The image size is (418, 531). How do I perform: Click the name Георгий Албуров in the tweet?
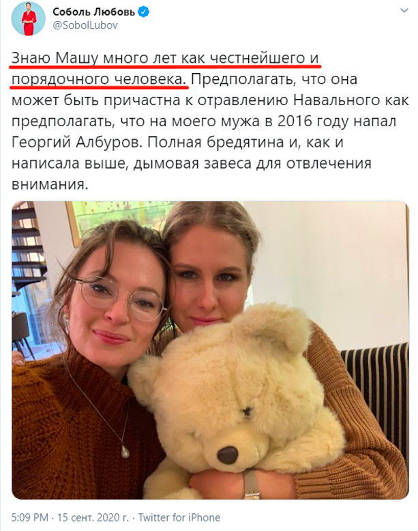[75, 142]
